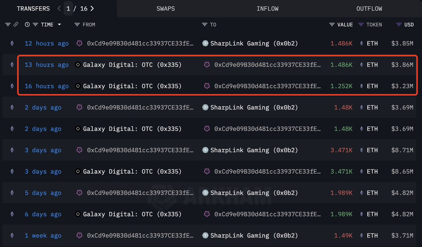Viewport: 422px width, 247px height.
Task: Click SharpLink Gaming logo in 1 week row
Action: coord(205,235)
